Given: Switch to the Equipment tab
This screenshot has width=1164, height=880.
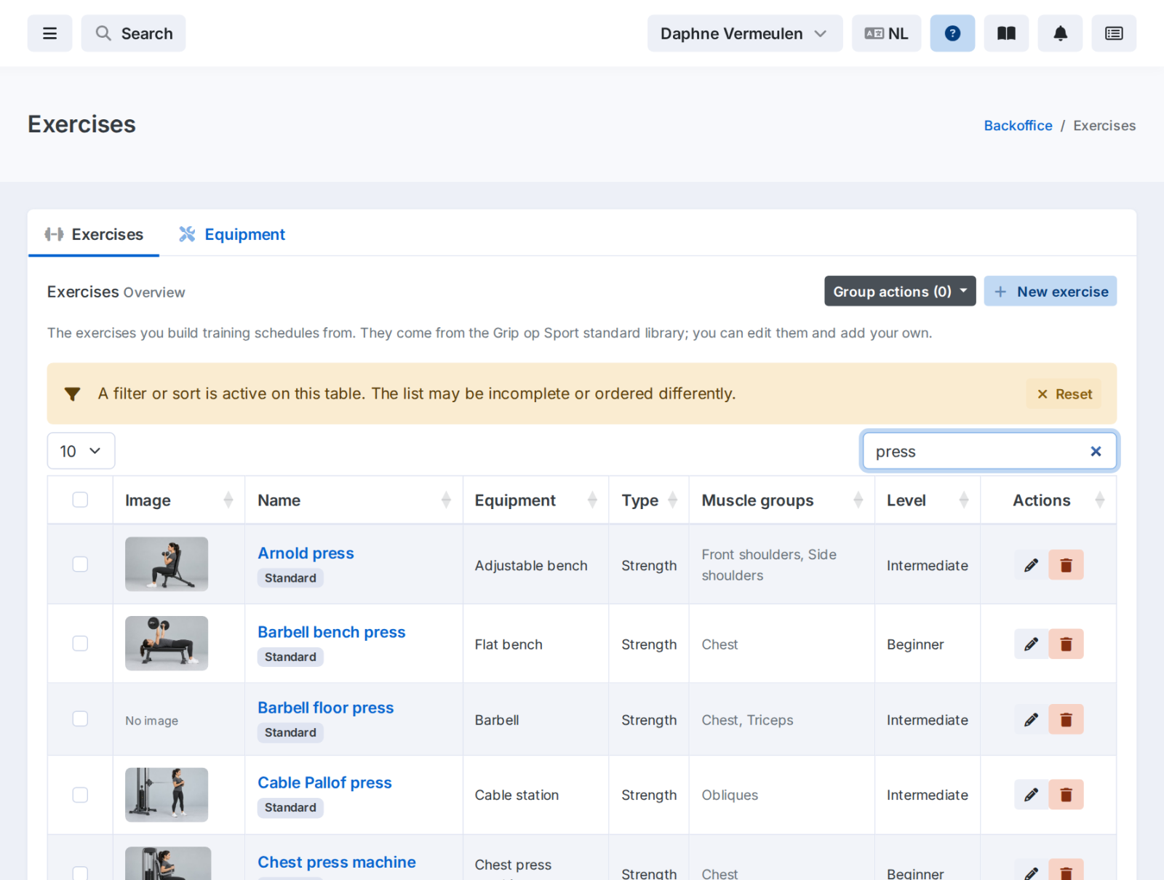Looking at the screenshot, I should click(232, 234).
